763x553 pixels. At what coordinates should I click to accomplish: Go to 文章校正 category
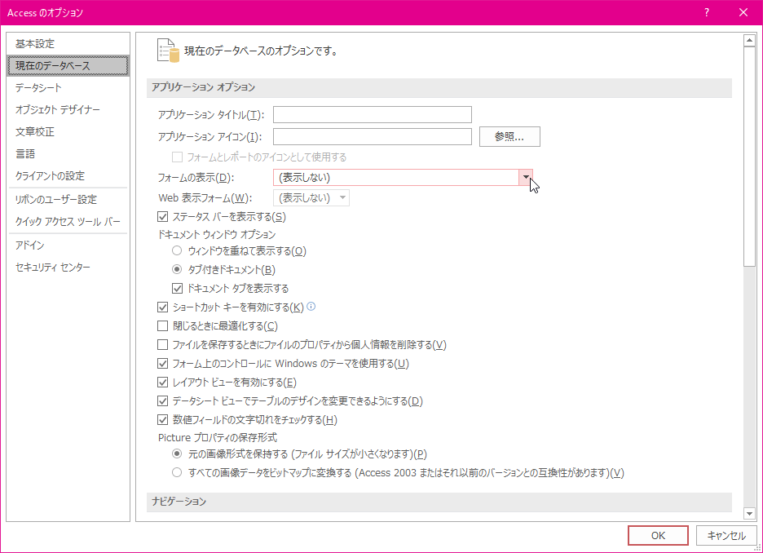[x=68, y=132]
